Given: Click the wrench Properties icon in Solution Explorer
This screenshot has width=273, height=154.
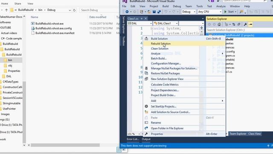Looking at the screenshot, I should pos(245,24).
